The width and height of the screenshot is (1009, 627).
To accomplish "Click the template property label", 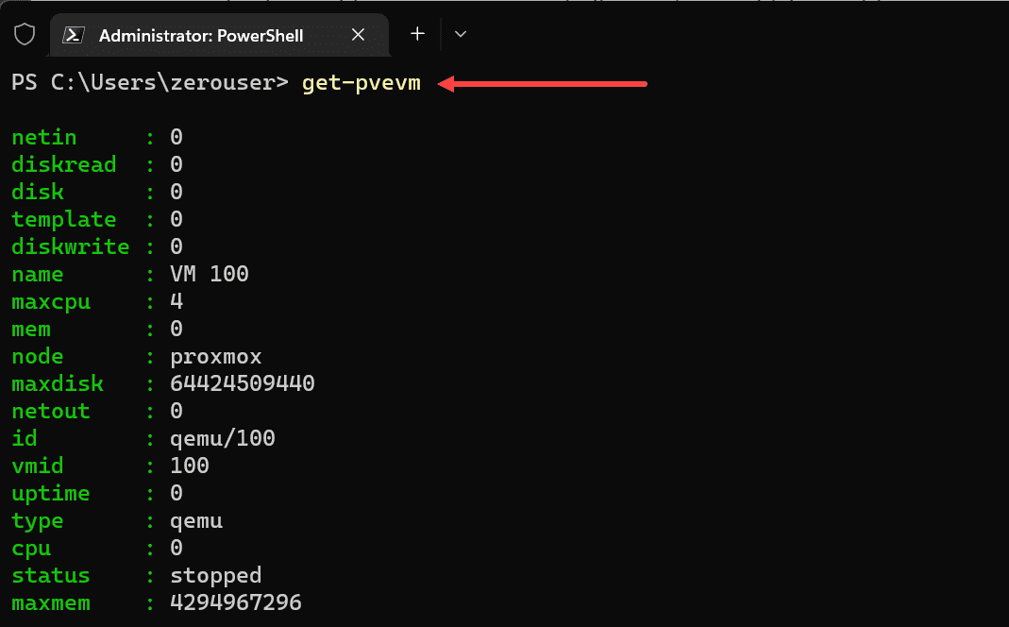I will coord(64,220).
